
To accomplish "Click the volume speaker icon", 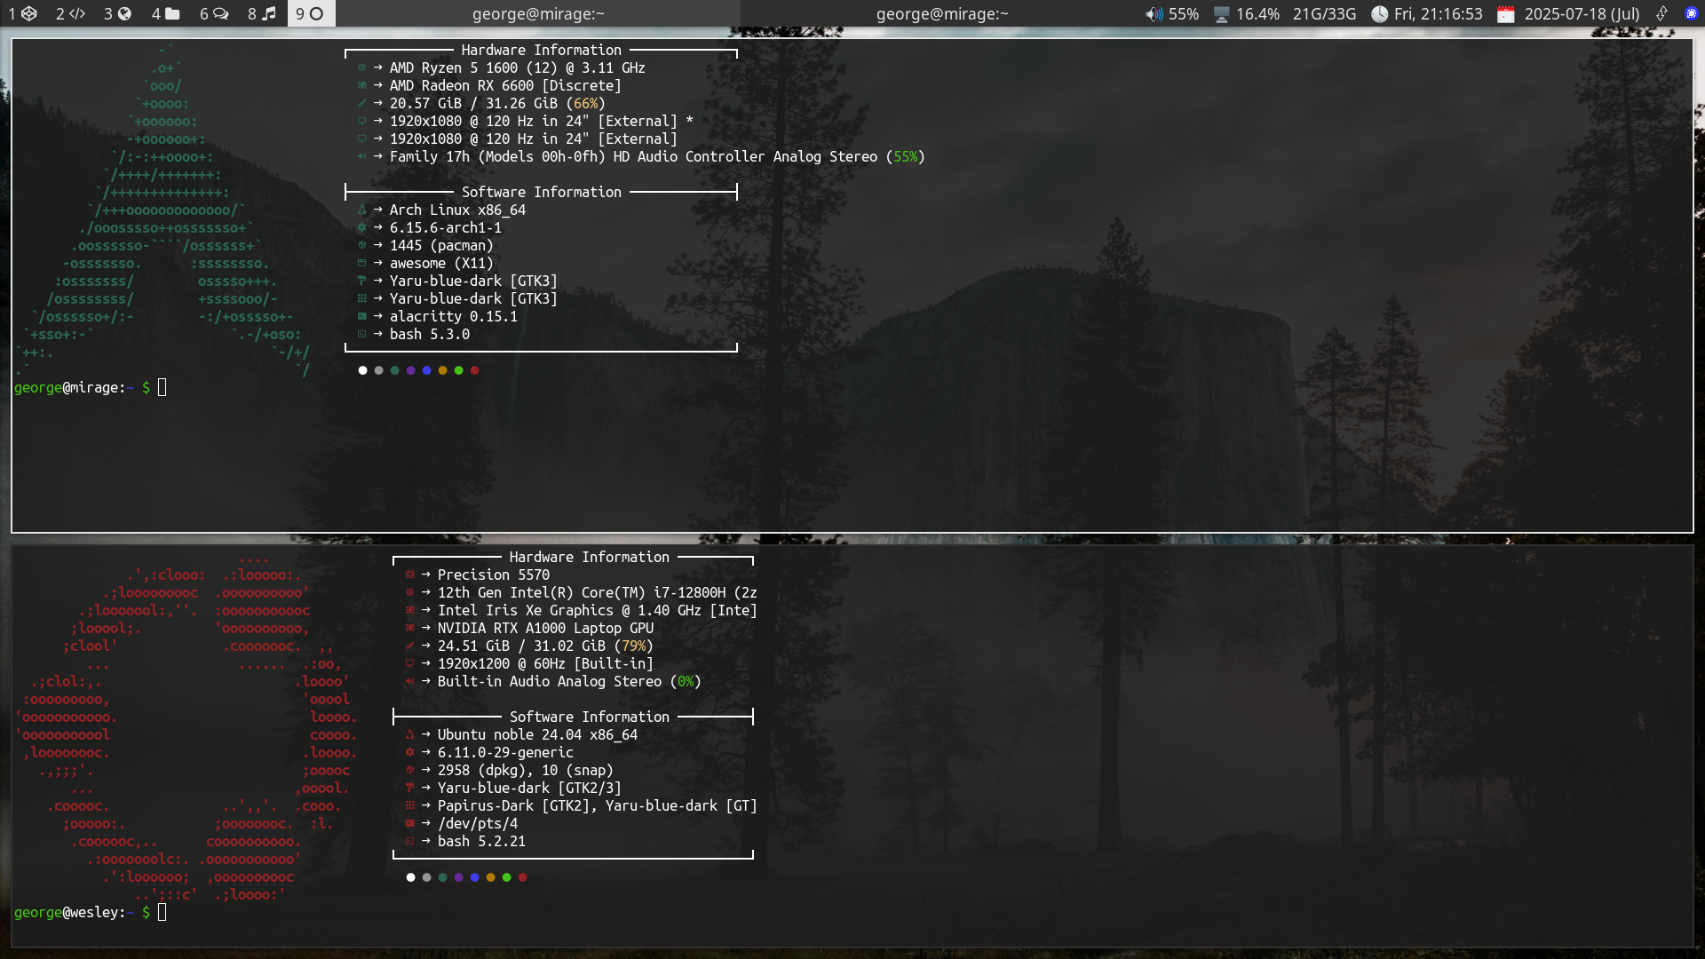I will [1154, 14].
